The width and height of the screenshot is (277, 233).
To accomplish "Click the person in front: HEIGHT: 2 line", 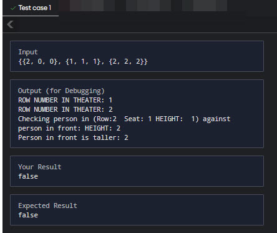I will [x=69, y=128].
